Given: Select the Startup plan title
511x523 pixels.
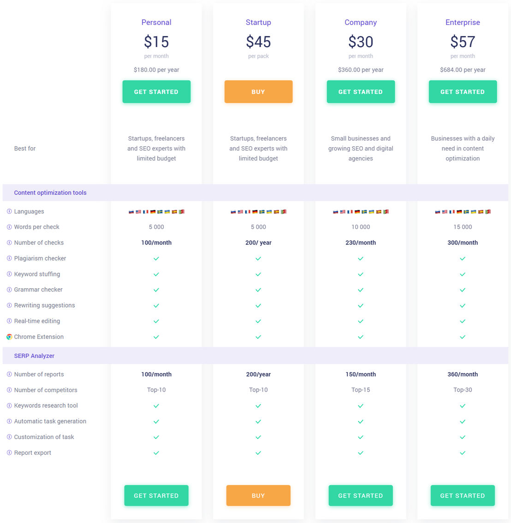Looking at the screenshot, I should point(259,22).
